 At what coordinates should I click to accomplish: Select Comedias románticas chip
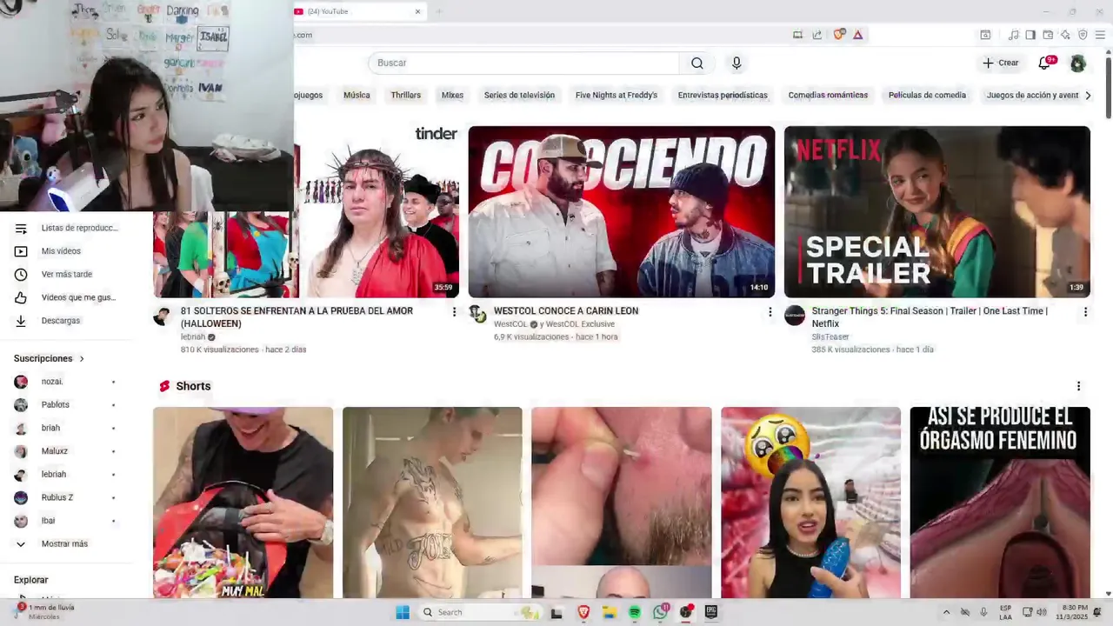[828, 96]
